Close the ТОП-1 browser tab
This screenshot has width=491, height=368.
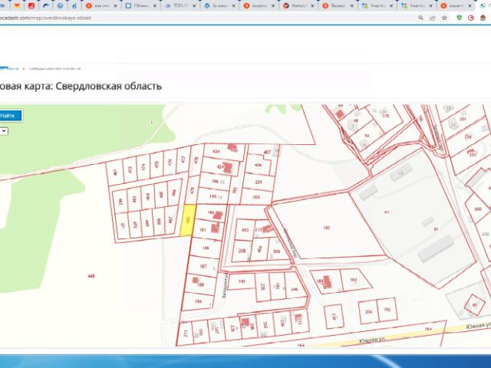(x=194, y=5)
